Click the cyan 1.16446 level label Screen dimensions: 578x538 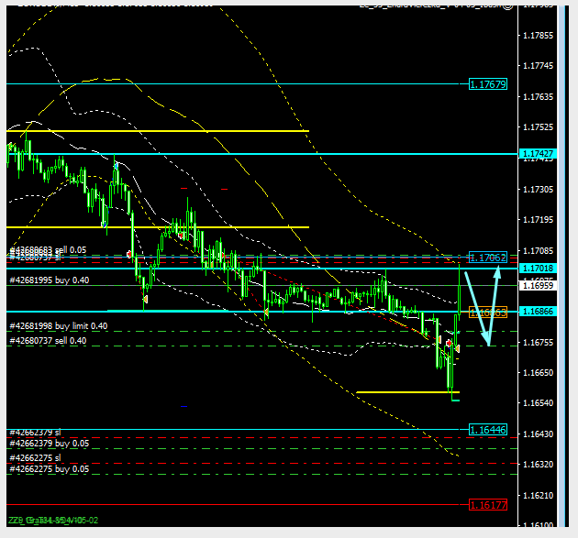488,430
